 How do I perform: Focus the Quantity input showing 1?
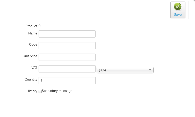coord(67,81)
